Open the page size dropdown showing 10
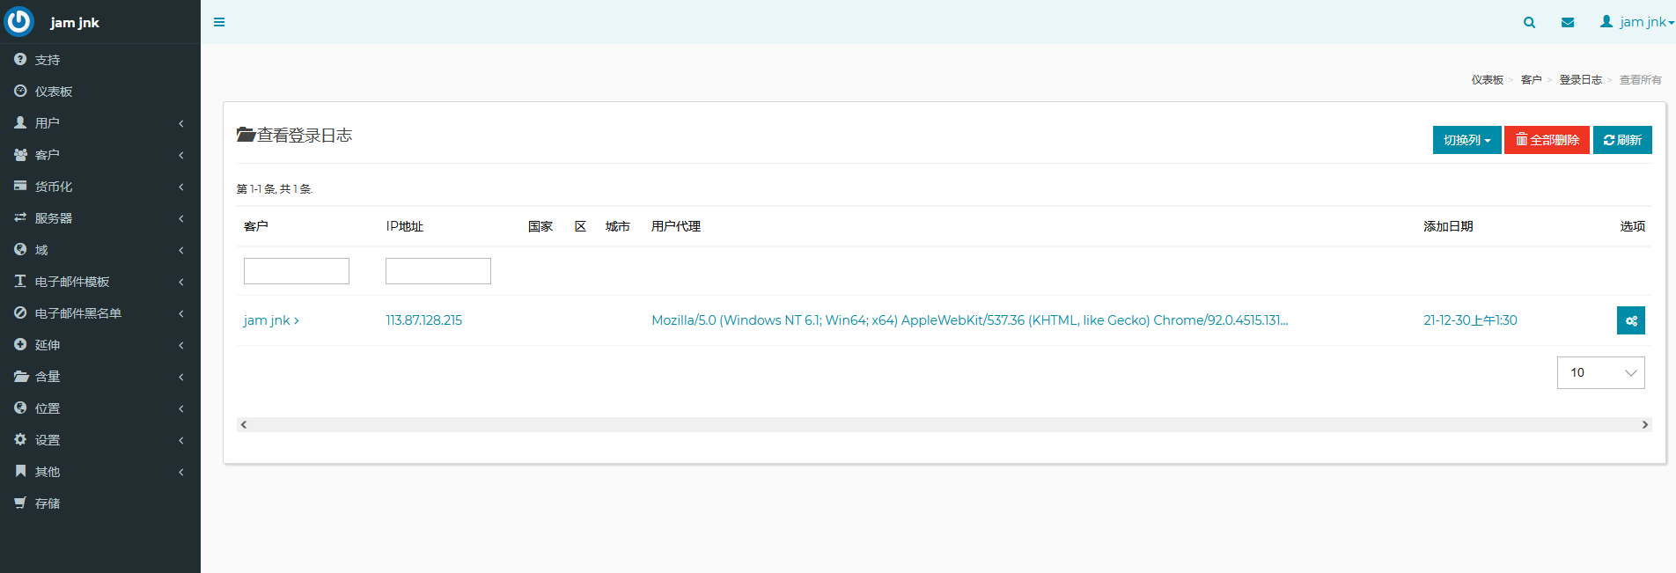Image resolution: width=1676 pixels, height=573 pixels. (1601, 372)
